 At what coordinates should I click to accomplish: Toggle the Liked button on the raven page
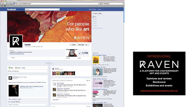(73, 45)
